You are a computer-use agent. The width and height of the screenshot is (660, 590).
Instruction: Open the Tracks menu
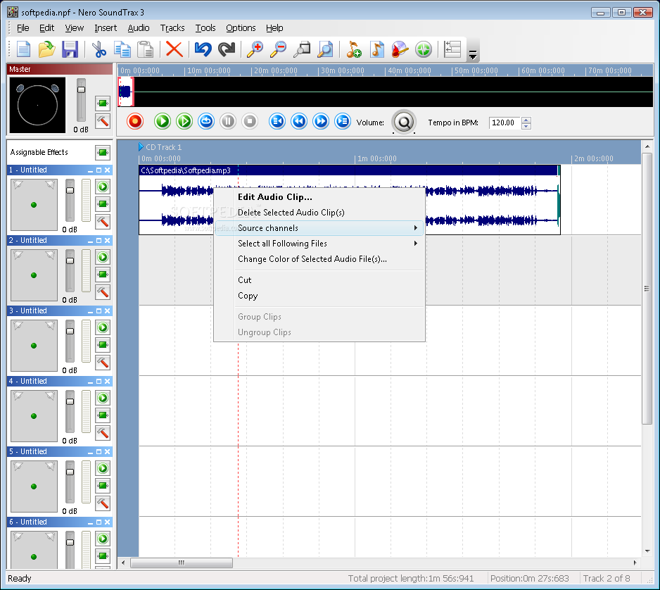point(172,27)
